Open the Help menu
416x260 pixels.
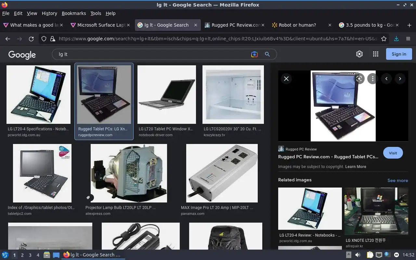pyautogui.click(x=110, y=13)
